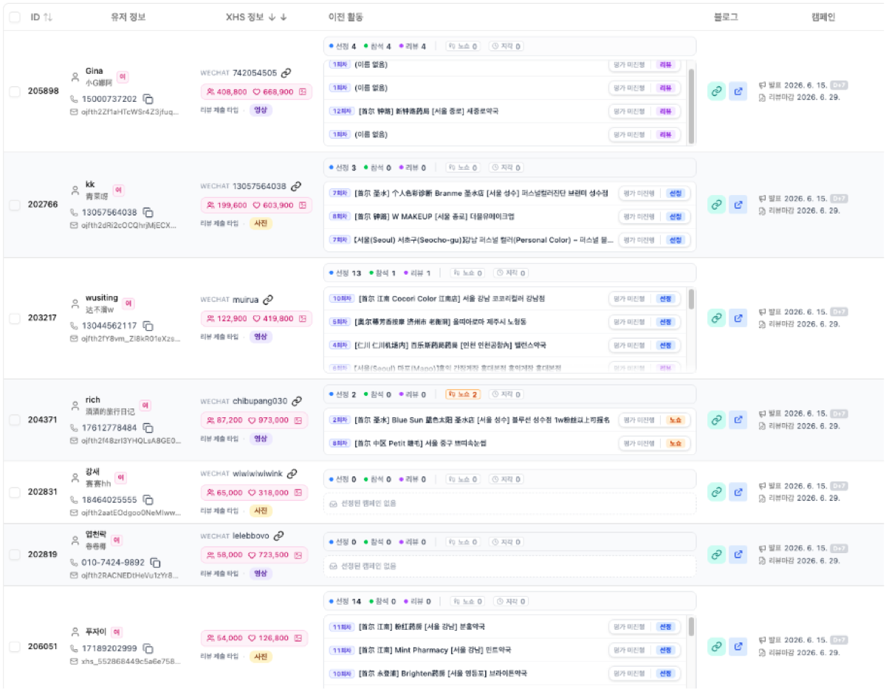The image size is (886, 689).
Task: Open link icon beside WeChat wiwiwiwiwink
Action: tap(292, 473)
